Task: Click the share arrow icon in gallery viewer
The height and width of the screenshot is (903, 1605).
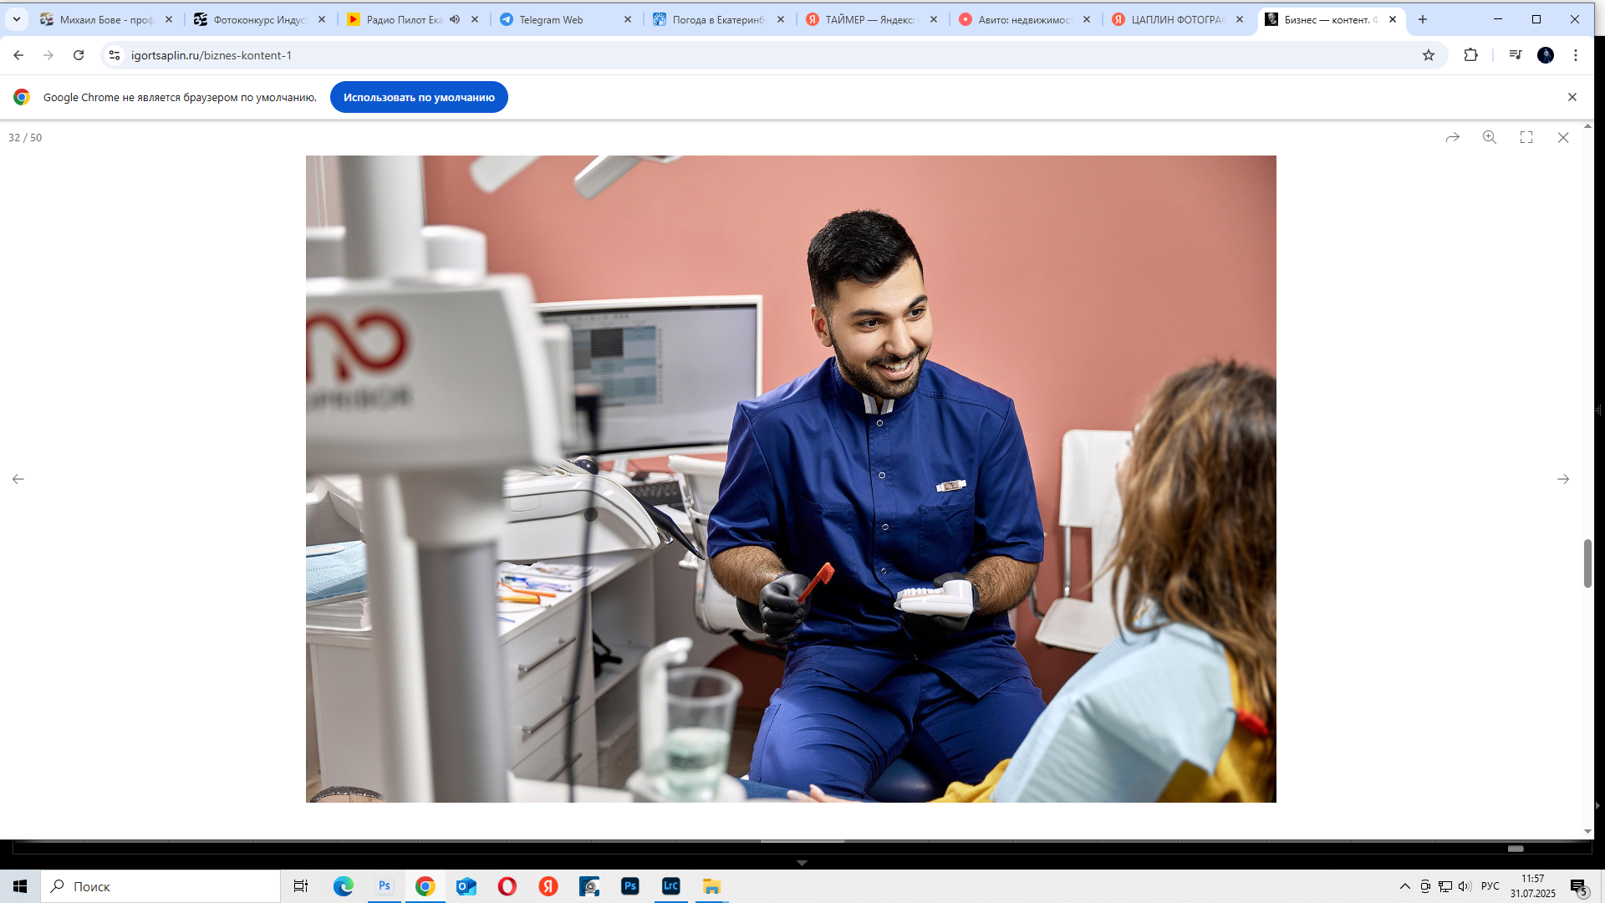Action: (1453, 137)
